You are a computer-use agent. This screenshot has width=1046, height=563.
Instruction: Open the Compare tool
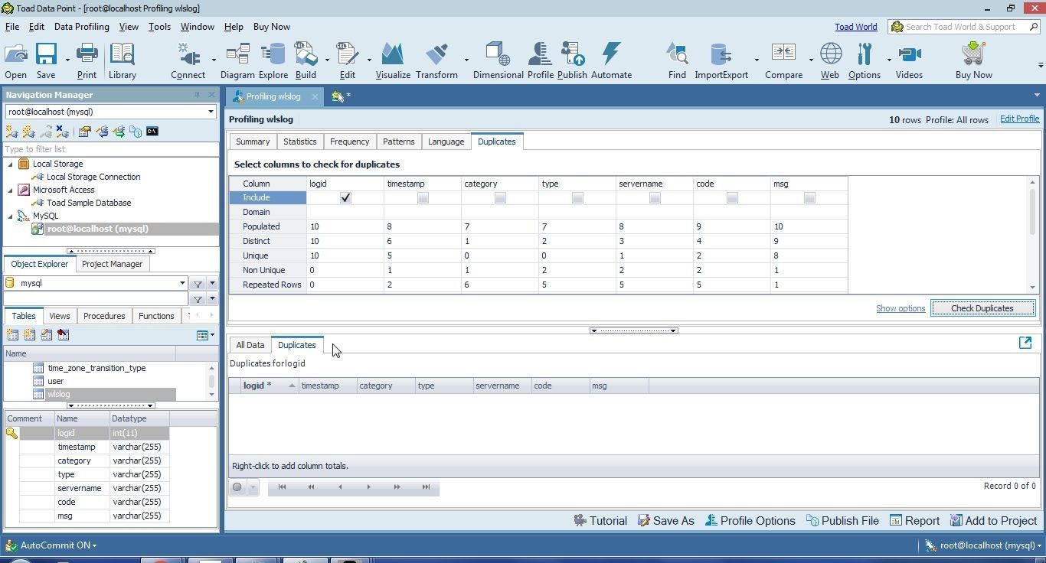pyautogui.click(x=783, y=60)
